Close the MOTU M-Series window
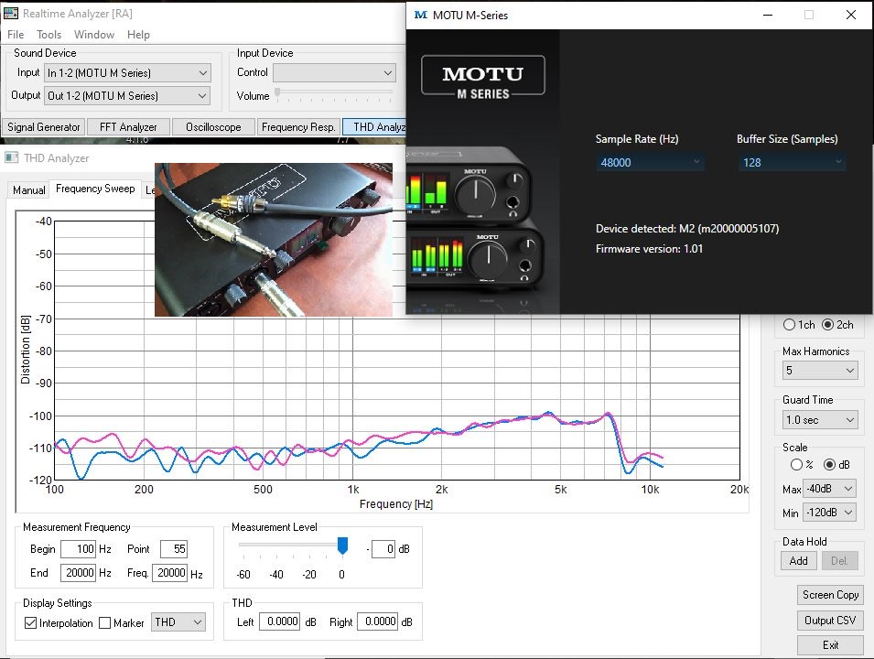This screenshot has height=659, width=874. (x=850, y=15)
